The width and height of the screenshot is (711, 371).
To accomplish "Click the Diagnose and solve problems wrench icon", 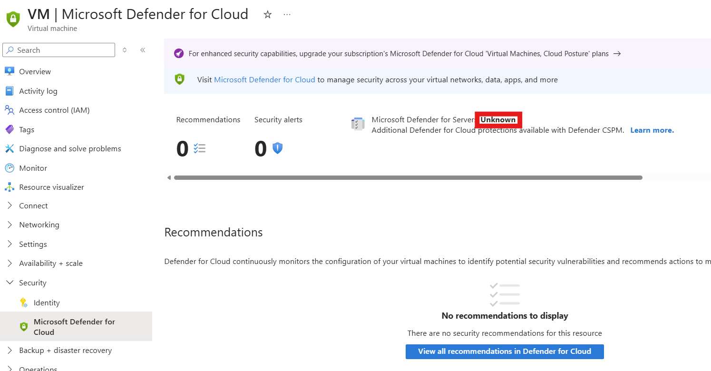I will tap(10, 148).
